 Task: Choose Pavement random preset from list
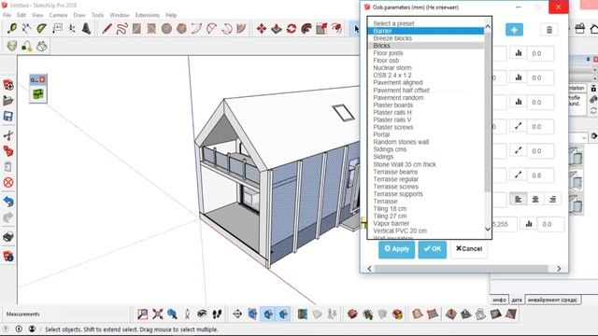click(426, 97)
